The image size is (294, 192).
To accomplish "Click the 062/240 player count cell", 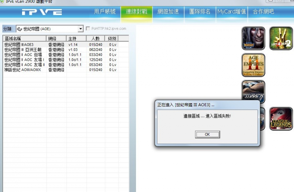I will pyautogui.click(x=96, y=50).
